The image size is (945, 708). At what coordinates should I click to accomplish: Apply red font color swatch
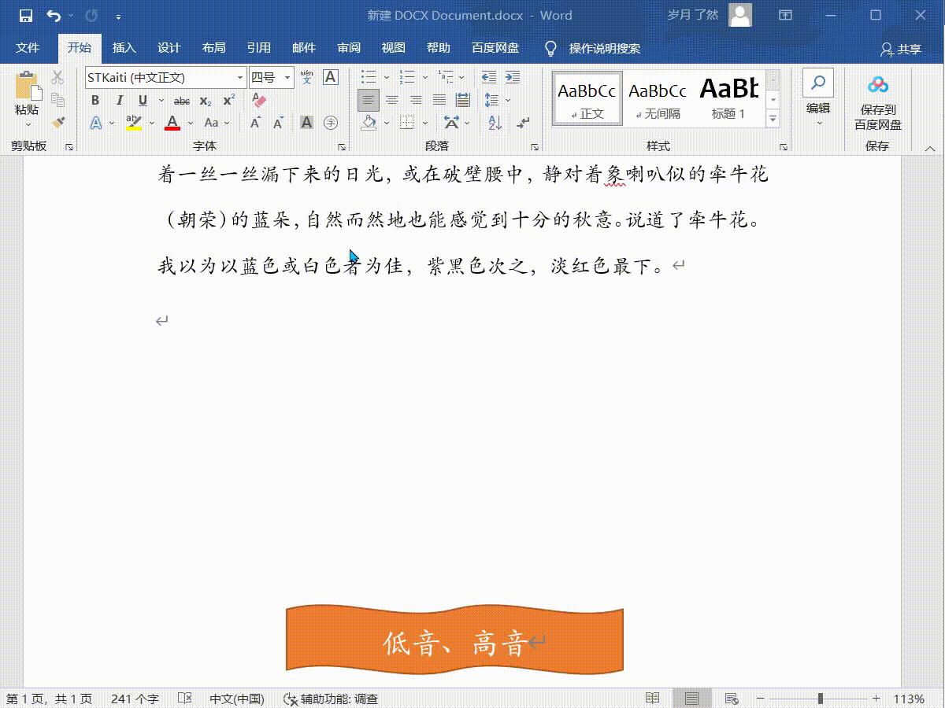(x=172, y=122)
